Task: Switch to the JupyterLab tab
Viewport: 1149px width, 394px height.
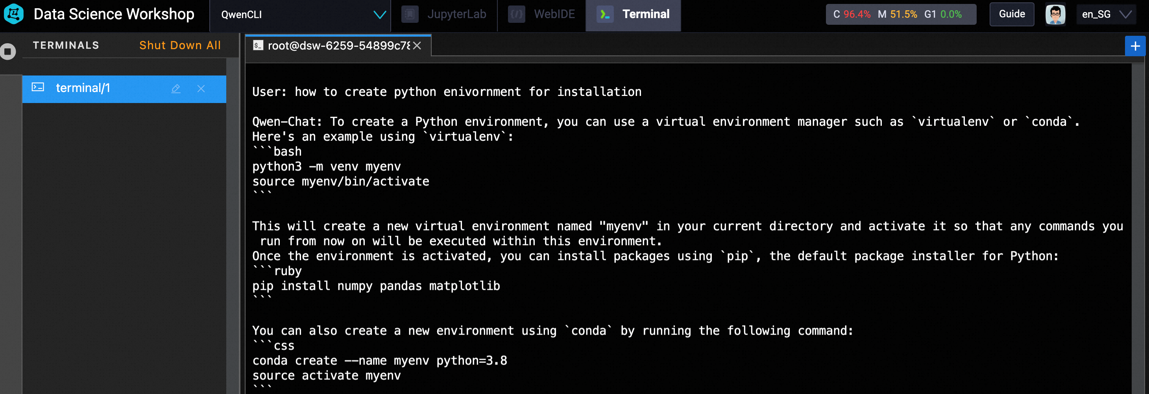Action: coord(444,15)
